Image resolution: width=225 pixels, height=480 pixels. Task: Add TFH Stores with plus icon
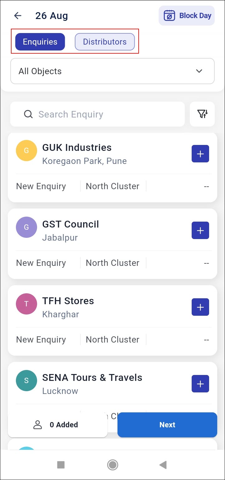[x=200, y=307]
